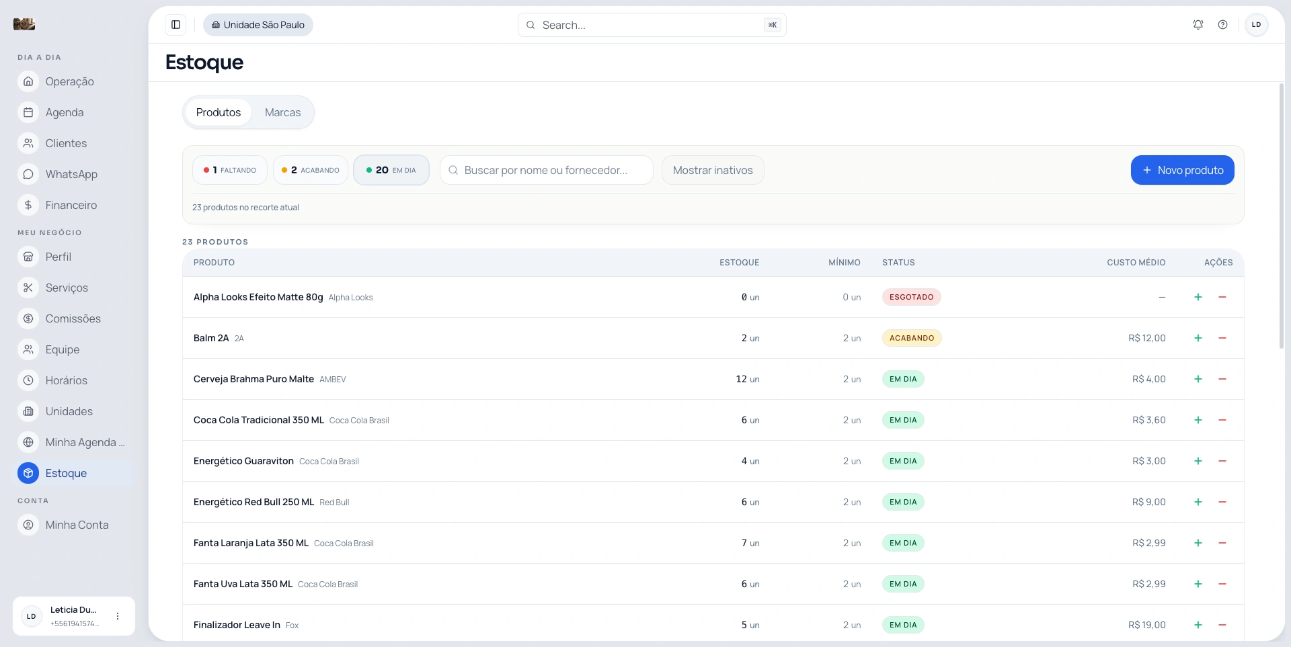Go to Comissões in the sidebar
The image size is (1291, 647).
(73, 318)
